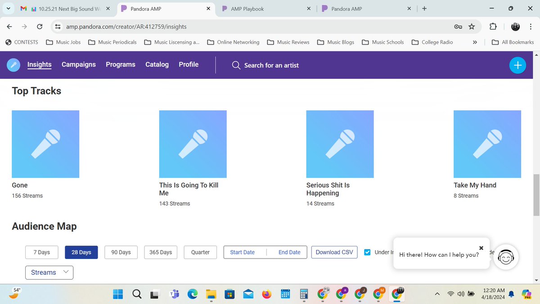The width and height of the screenshot is (540, 304).
Task: Open the Windows Start menu
Action: 118,294
